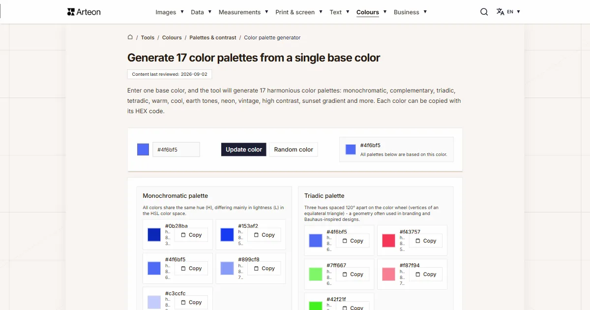Open the Colours menu

click(371, 12)
